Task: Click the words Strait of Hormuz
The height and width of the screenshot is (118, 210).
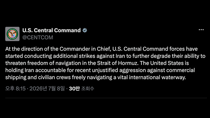Action: point(117,63)
